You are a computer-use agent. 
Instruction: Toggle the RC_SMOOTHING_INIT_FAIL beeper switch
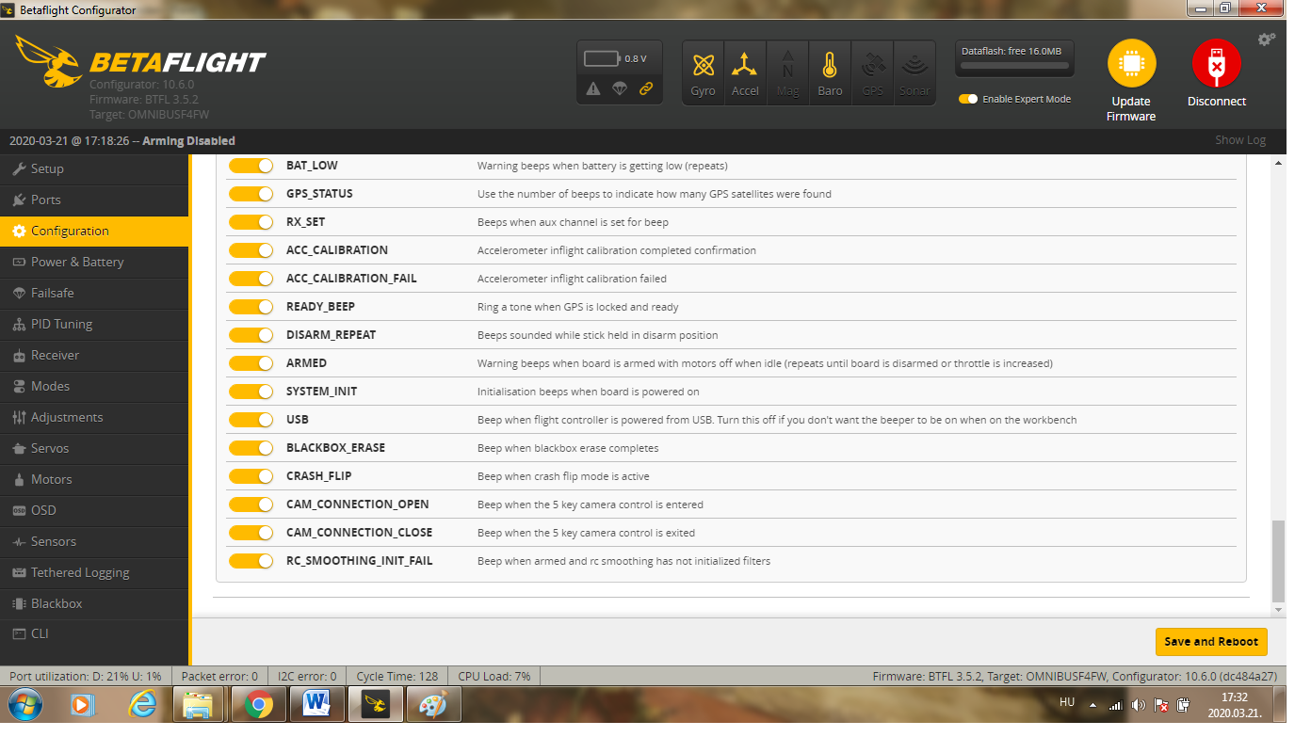coord(251,561)
